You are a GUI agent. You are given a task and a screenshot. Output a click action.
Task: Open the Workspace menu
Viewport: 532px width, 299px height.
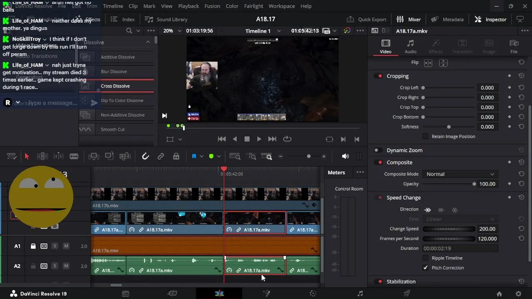point(281,6)
